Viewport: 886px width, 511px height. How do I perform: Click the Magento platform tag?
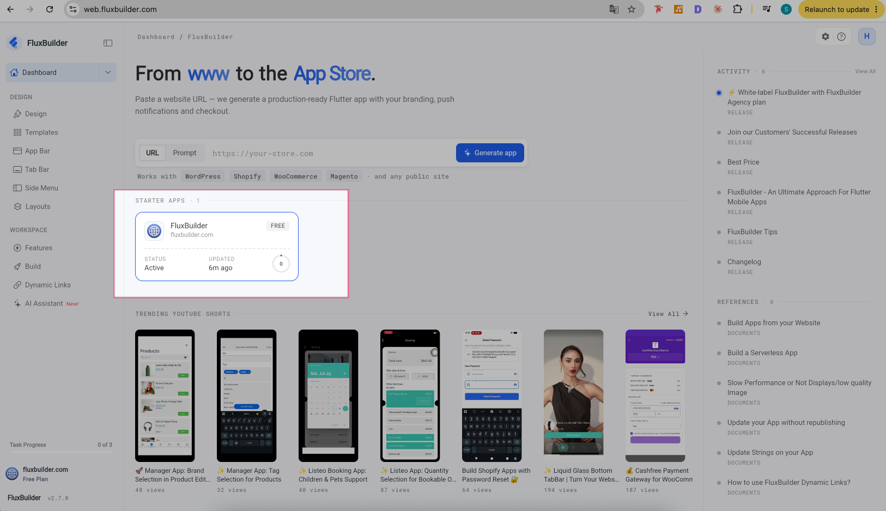point(344,177)
